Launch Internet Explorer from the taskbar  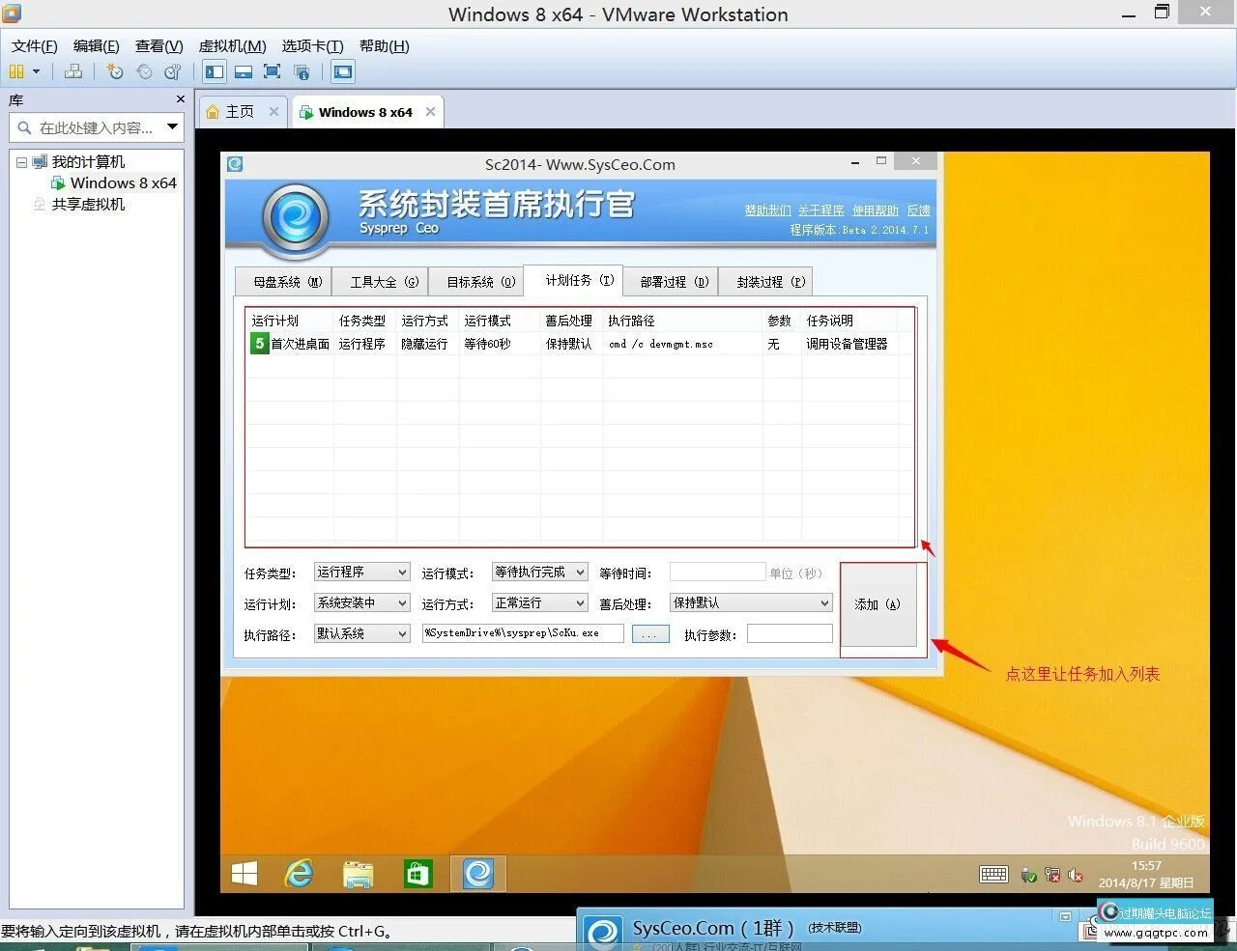pyautogui.click(x=299, y=873)
